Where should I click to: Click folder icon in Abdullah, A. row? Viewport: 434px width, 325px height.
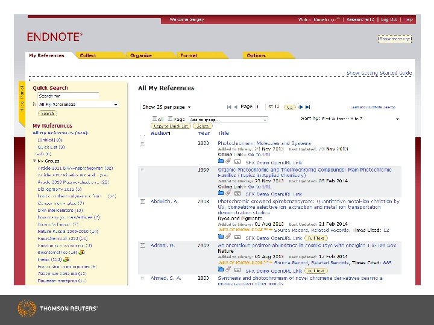point(221,237)
